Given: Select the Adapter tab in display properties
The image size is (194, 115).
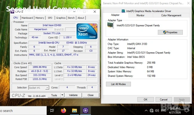Looking at the screenshot, I should pyautogui.click(x=115, y=15).
